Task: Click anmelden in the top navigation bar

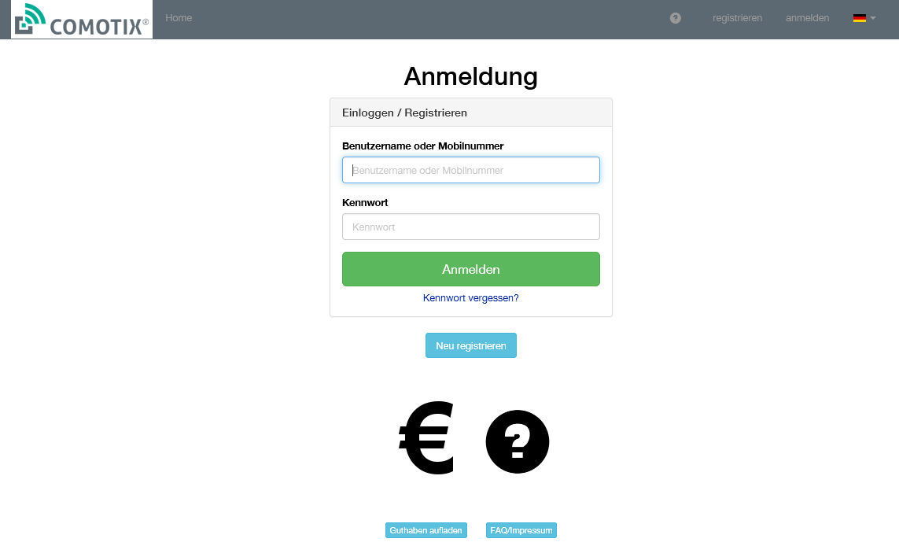Action: click(x=807, y=18)
